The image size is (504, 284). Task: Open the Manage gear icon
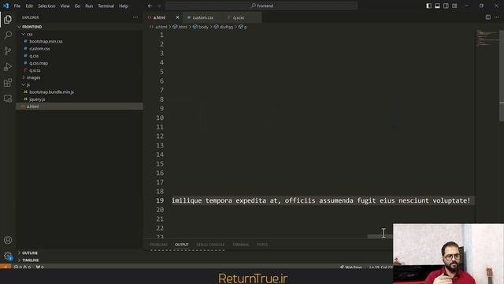coord(8,256)
